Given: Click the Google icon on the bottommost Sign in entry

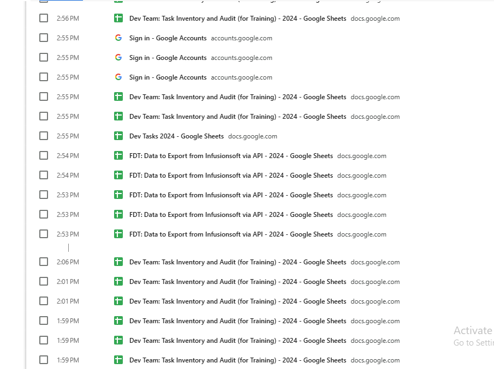Looking at the screenshot, I should [118, 77].
